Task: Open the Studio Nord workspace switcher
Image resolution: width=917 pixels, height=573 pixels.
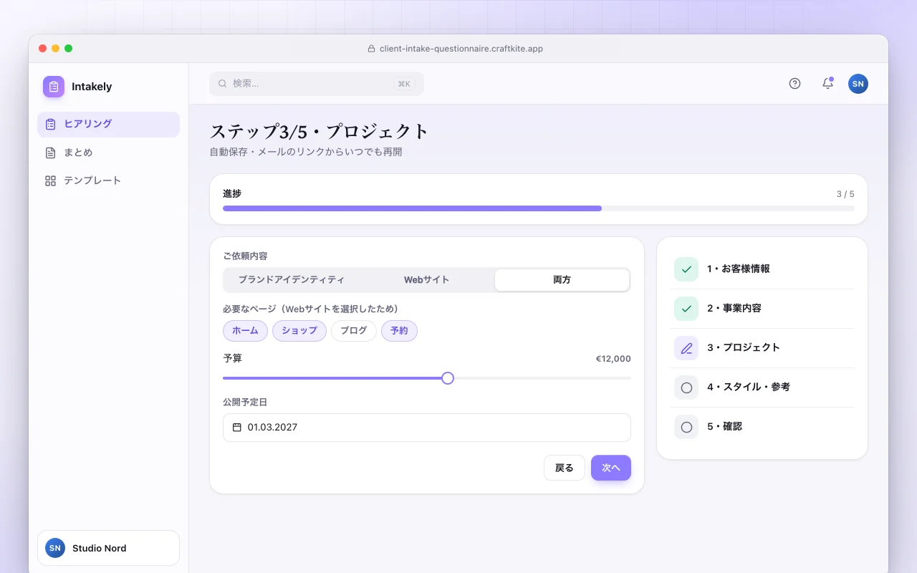Action: (x=108, y=548)
